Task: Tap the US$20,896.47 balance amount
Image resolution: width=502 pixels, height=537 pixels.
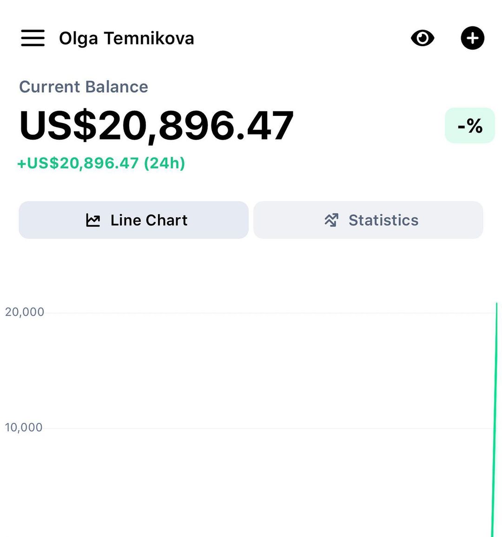Action: click(156, 126)
